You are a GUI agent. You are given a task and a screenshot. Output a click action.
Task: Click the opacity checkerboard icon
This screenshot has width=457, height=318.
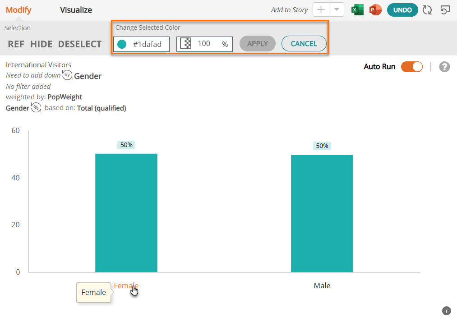coord(186,43)
